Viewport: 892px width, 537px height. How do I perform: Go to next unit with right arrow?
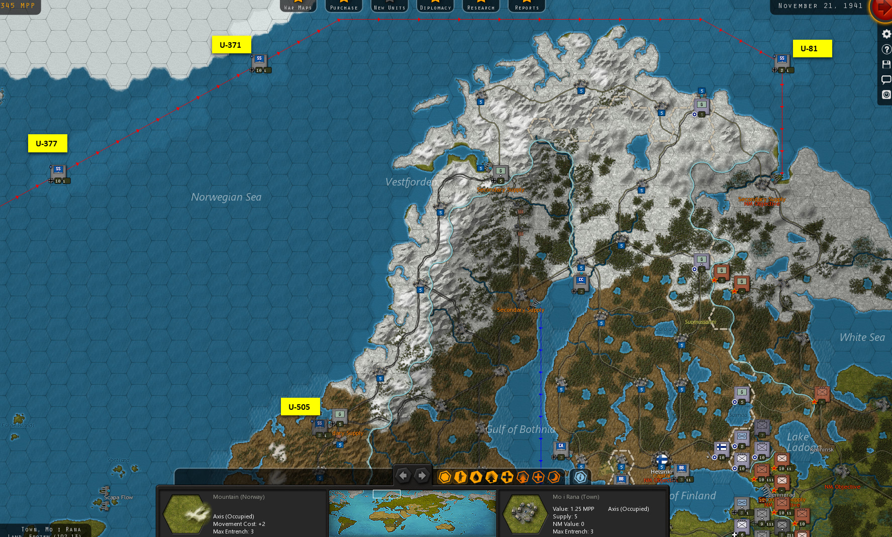point(422,476)
